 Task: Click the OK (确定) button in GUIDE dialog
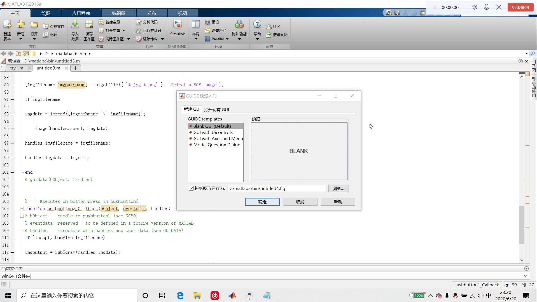coord(262,202)
